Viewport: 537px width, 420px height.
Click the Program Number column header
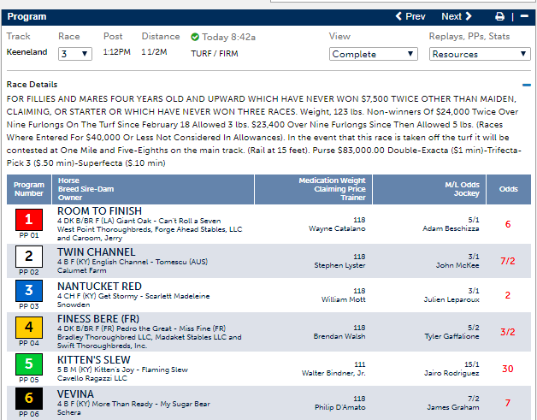pyautogui.click(x=28, y=188)
